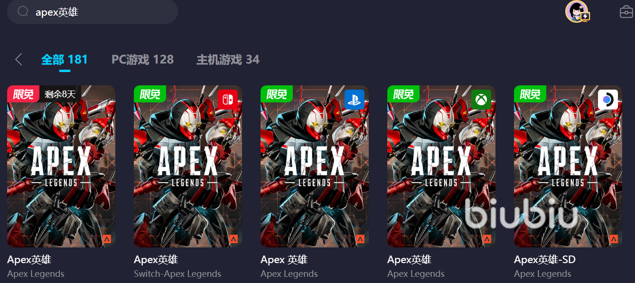This screenshot has width=635, height=283.
Task: Switch to the PC游戏 128 tab
Action: (x=142, y=60)
